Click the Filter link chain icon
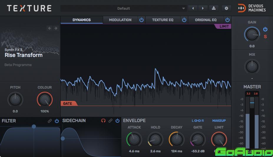This screenshot has height=157, width=273. pyautogui.click(x=49, y=121)
